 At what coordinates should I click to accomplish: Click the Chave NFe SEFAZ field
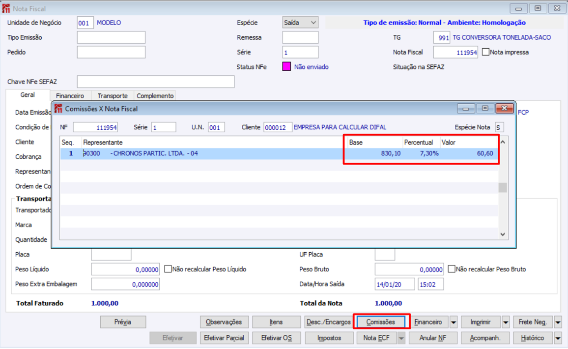(156, 82)
